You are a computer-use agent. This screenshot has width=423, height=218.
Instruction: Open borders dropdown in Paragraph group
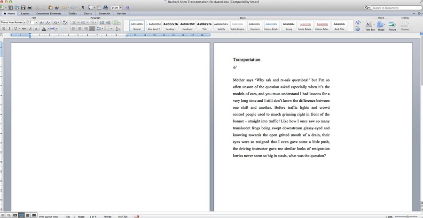pos(110,29)
